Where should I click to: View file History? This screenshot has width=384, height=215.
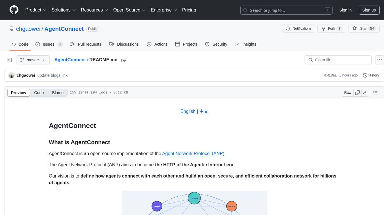(x=371, y=75)
